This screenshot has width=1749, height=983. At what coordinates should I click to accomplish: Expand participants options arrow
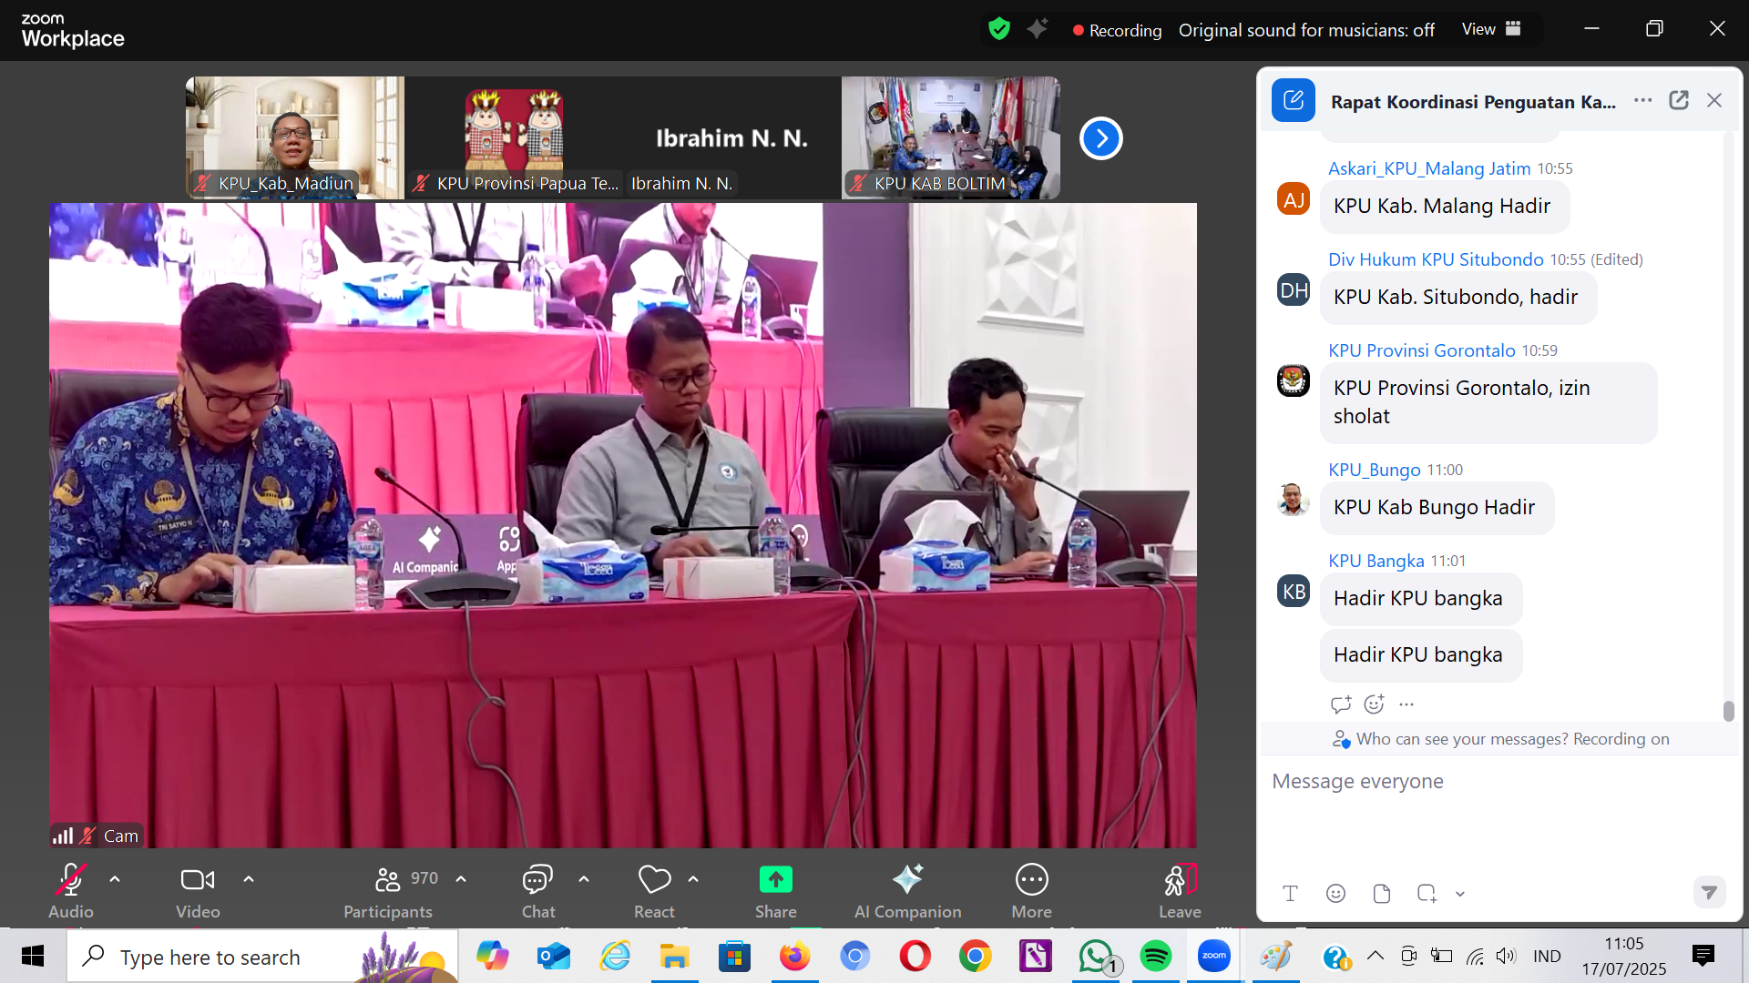461,879
